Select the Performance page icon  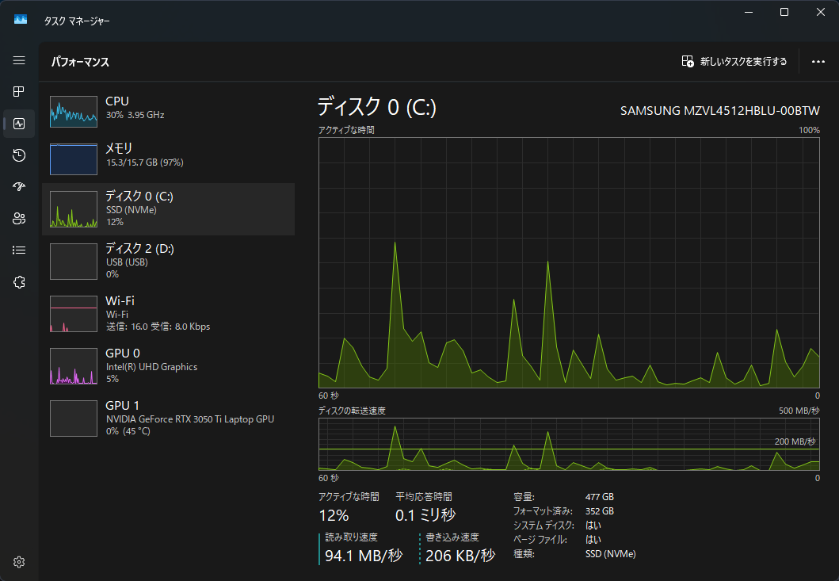point(19,124)
